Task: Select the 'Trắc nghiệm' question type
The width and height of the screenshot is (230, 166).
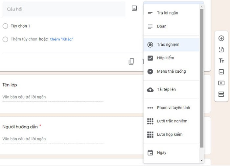Action: coord(171,44)
